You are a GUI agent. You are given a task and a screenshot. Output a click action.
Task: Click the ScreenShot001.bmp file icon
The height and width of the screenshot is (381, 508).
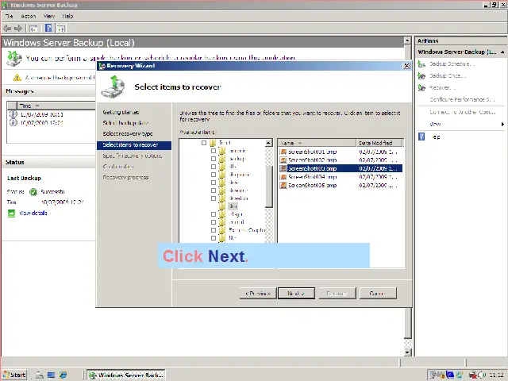283,152
